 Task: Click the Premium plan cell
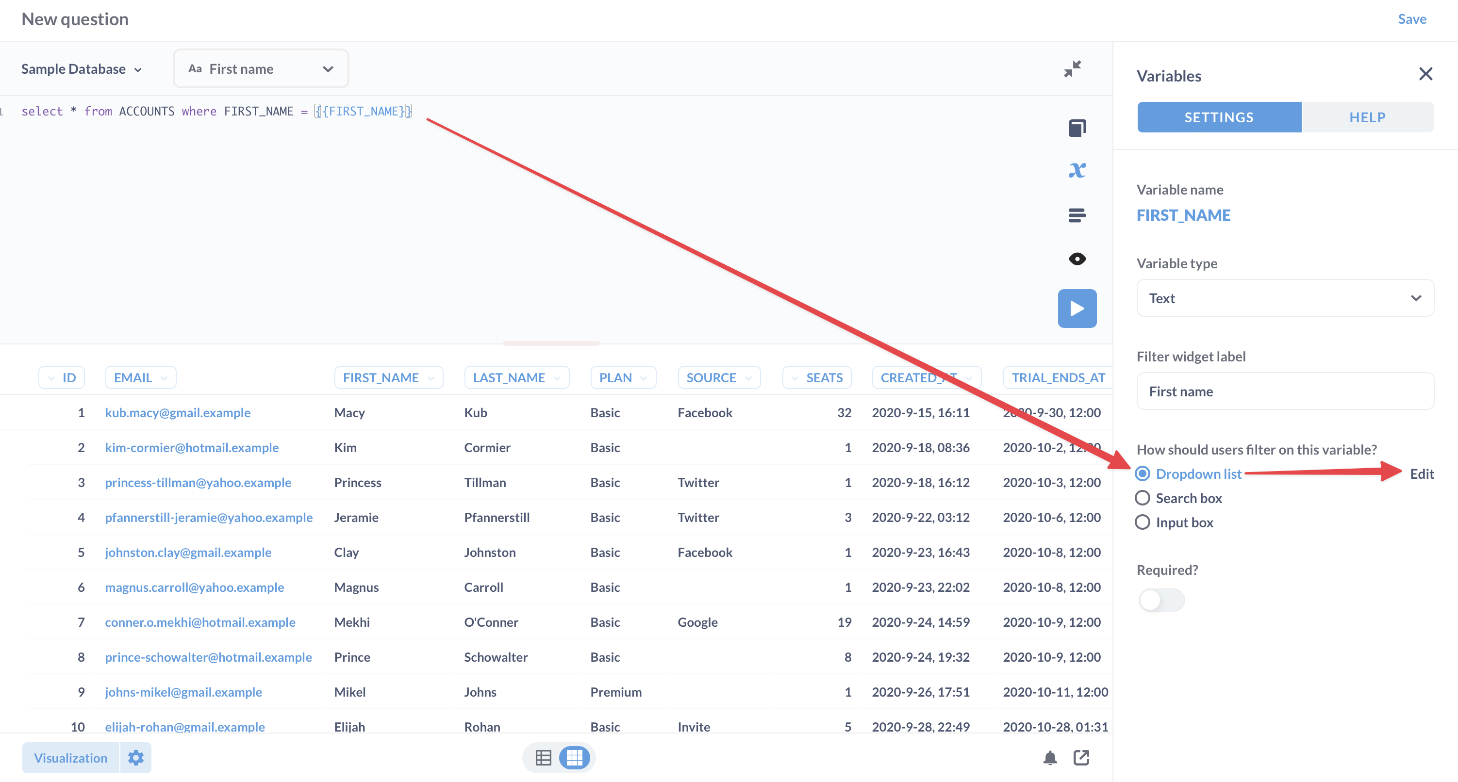(616, 692)
